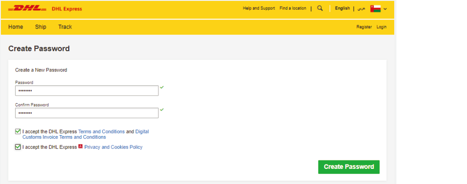Uncheck the Terms and Conditions acceptance checkbox
This screenshot has width=467, height=184.
point(18,132)
